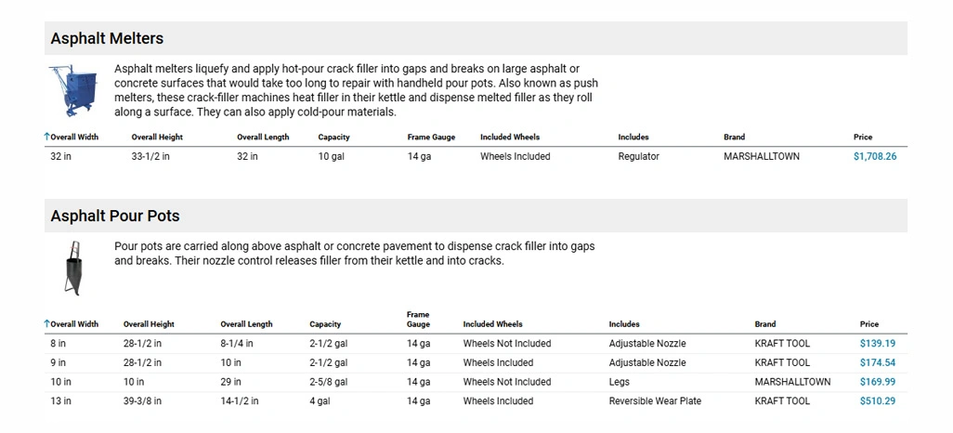Image resolution: width=953 pixels, height=433 pixels.
Task: Click the Asphalt Melters section heading
Action: (107, 38)
